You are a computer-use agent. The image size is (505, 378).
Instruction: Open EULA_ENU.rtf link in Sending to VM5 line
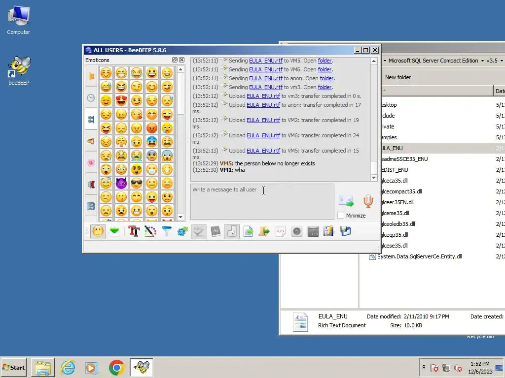coord(266,61)
